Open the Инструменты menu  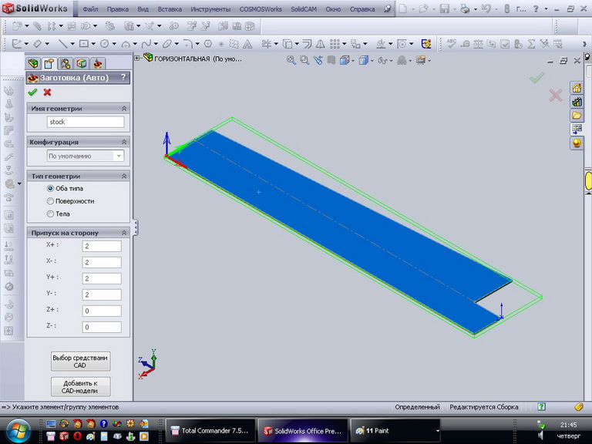210,9
